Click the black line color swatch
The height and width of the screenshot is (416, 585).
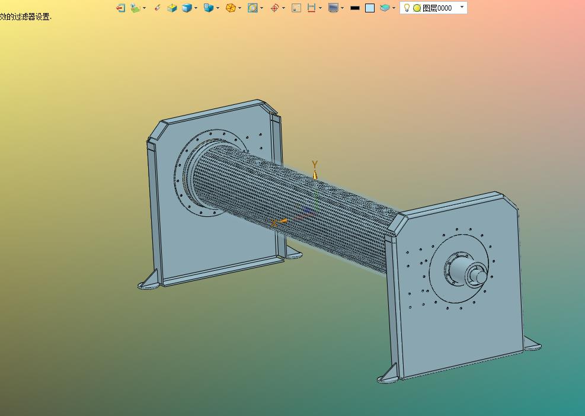point(355,8)
